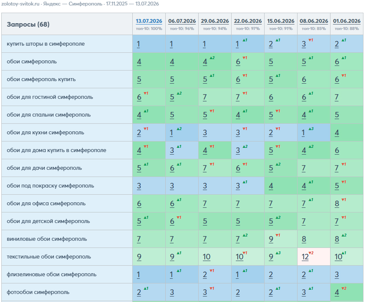The height and width of the screenshot is (302, 366).
Task: Open position 1 for обои для кухни on 08.06.2026
Action: tap(303, 133)
